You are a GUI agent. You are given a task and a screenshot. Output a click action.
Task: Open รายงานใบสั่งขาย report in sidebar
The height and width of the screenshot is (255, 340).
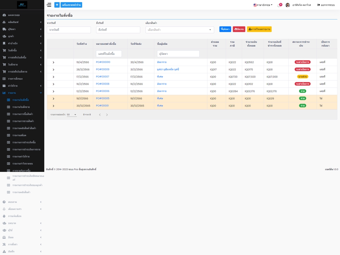[21, 107]
